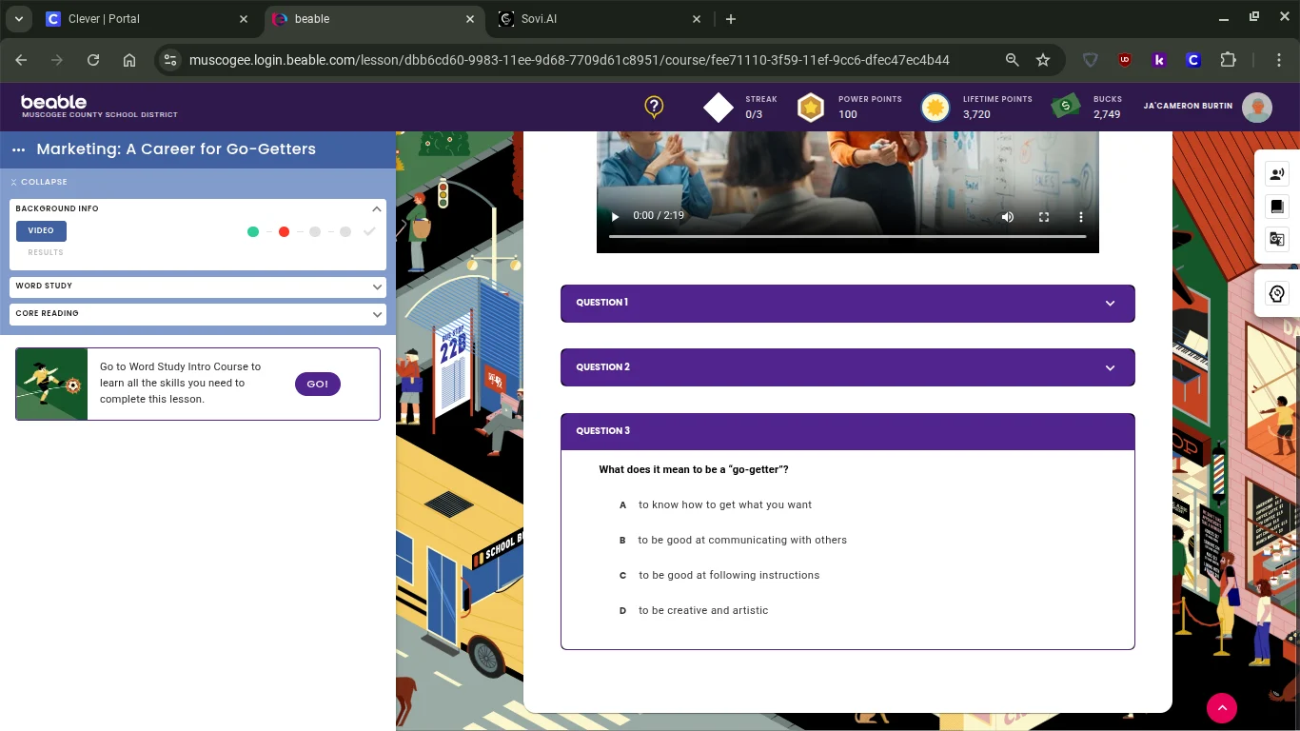Open the read-aloud tool in right sidebar
Screen dimensions: 1300x731
[1277, 174]
